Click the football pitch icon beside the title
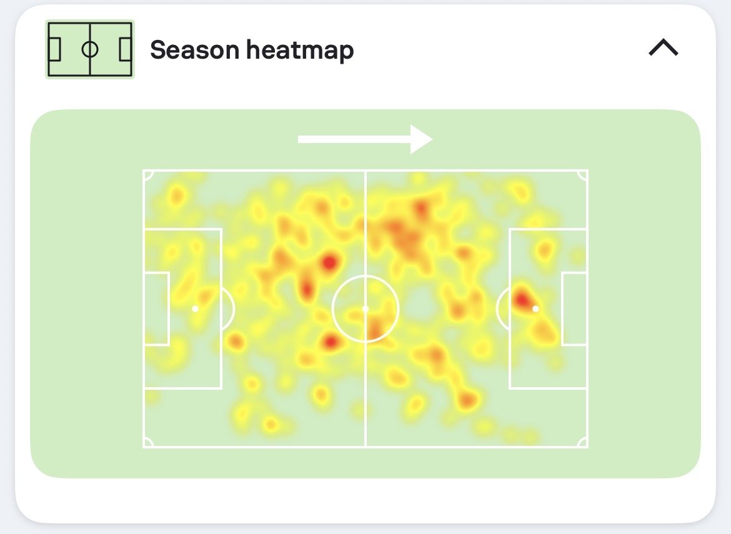This screenshot has width=731, height=534. click(x=89, y=49)
